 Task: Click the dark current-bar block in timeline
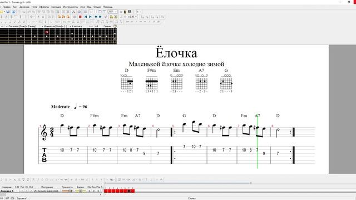[x=129, y=191]
